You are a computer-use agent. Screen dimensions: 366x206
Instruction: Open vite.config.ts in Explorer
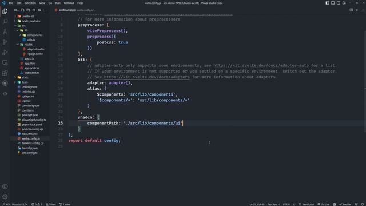click(30, 153)
